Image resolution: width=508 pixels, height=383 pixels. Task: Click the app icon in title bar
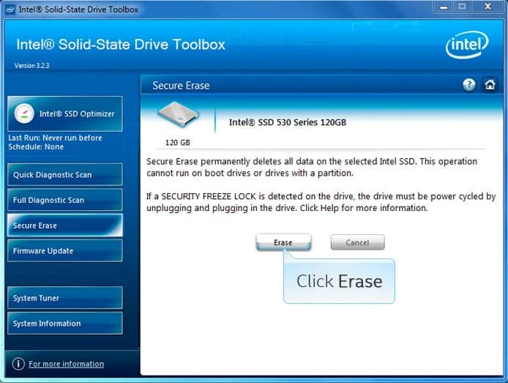10,9
